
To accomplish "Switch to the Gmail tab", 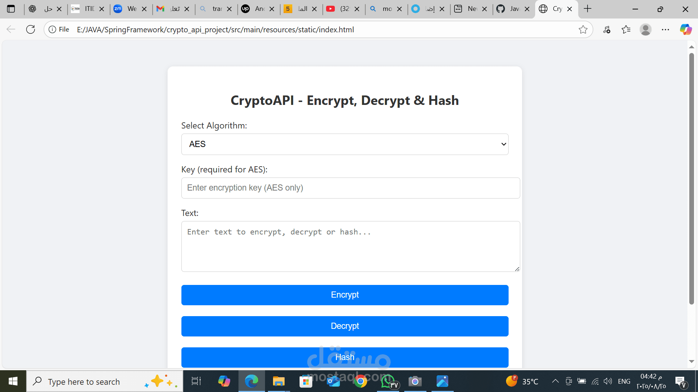I will pos(173,9).
